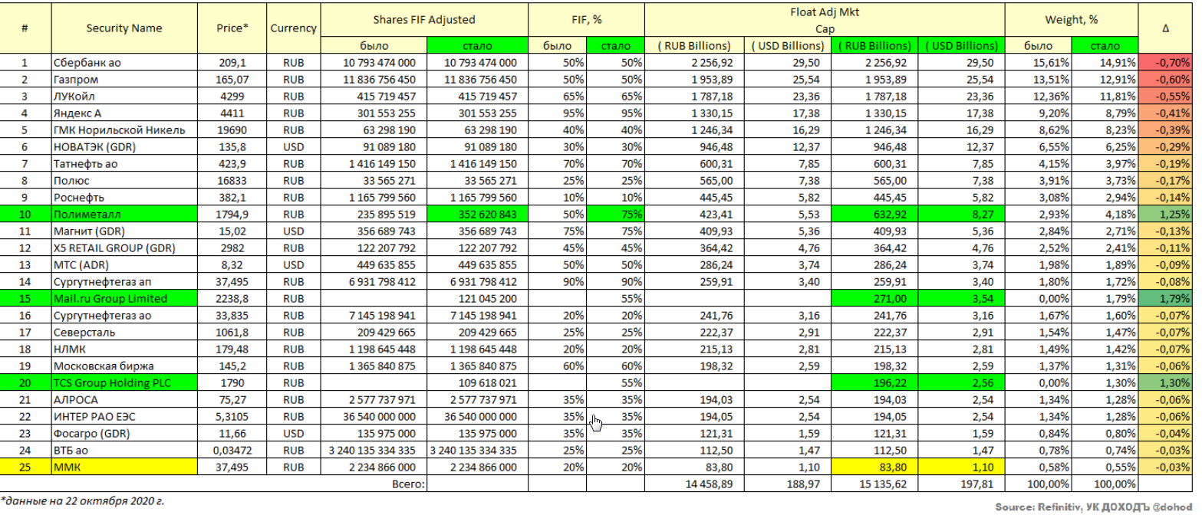Image resolution: width=1202 pixels, height=528 pixels.
Task: Select the Магнит (GDR) cell
Action: (x=123, y=231)
